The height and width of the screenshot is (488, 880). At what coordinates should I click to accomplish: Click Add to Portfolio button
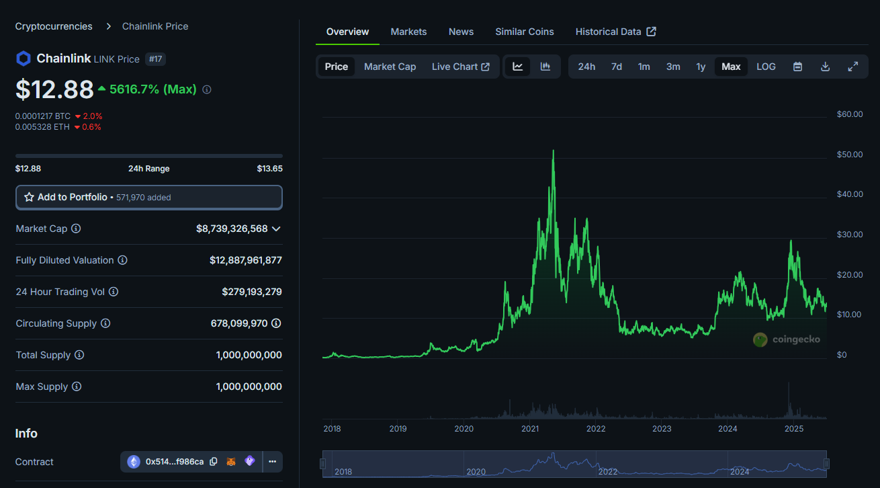(x=149, y=197)
